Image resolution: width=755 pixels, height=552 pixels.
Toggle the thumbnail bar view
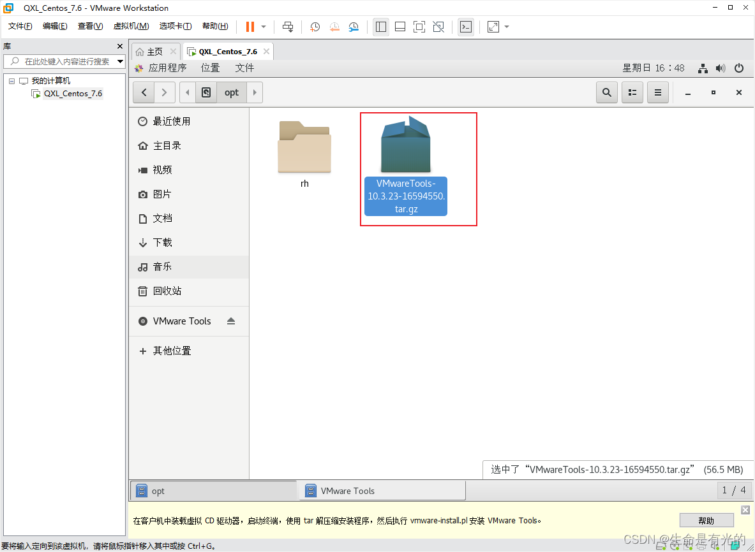[x=400, y=26]
